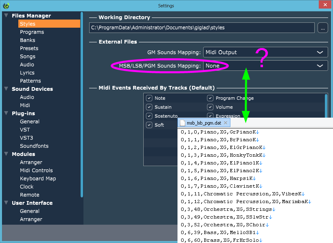Screen dimensions: 333x243
Task: Select Styles in Files Manager
Action: (x=49, y=24)
